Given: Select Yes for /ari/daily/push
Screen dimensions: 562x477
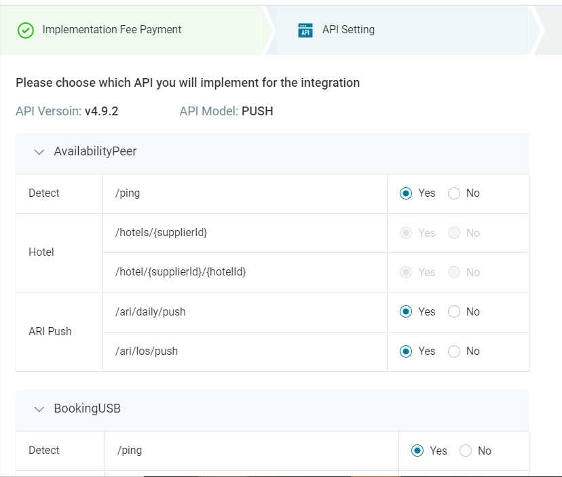Looking at the screenshot, I should 406,312.
